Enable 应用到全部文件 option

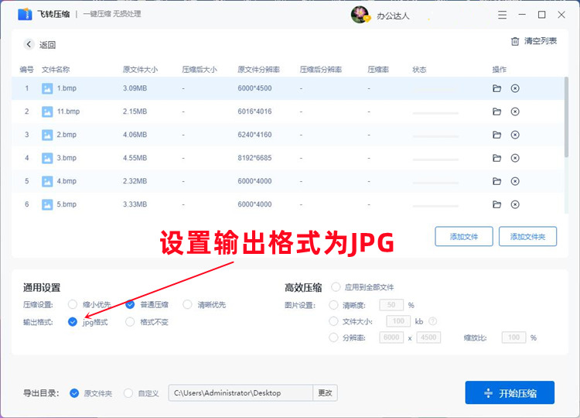pos(336,287)
